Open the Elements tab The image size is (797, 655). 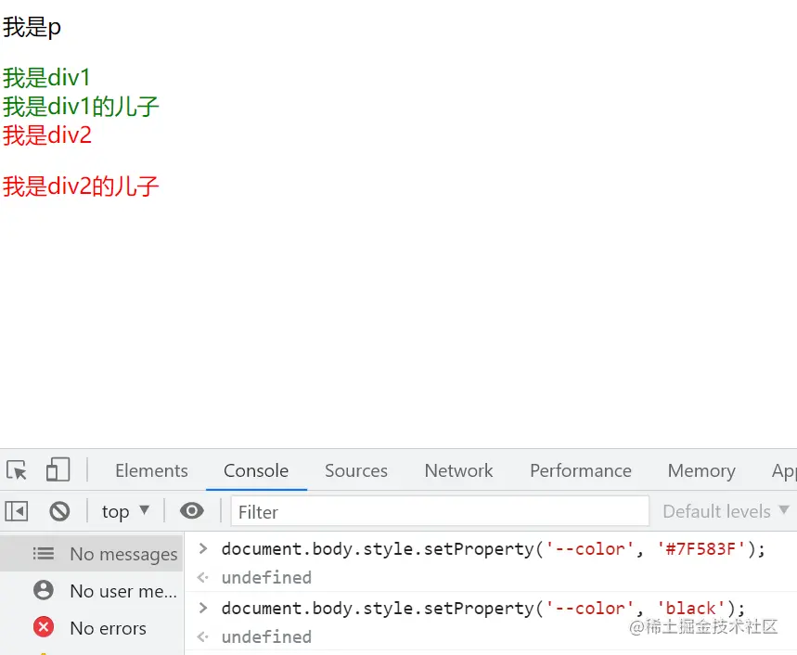tap(151, 470)
